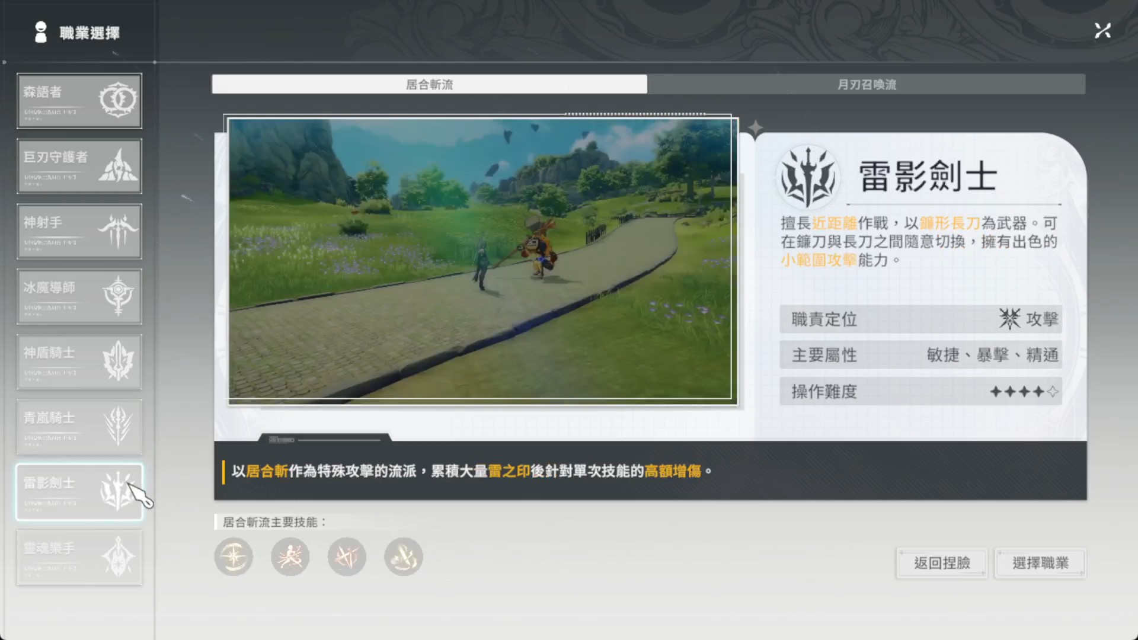Pick the 冰魔導師 class card
The image size is (1138, 640).
tap(79, 296)
